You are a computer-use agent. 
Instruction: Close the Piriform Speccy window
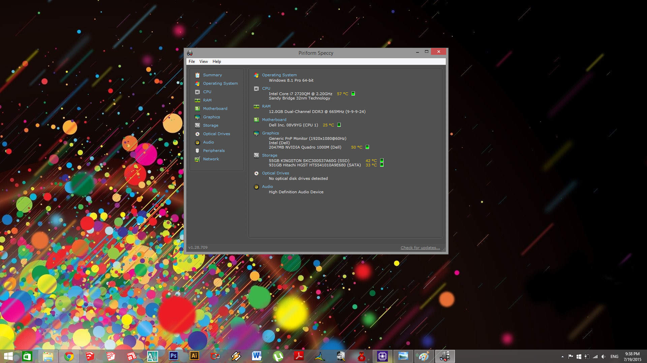click(x=438, y=51)
